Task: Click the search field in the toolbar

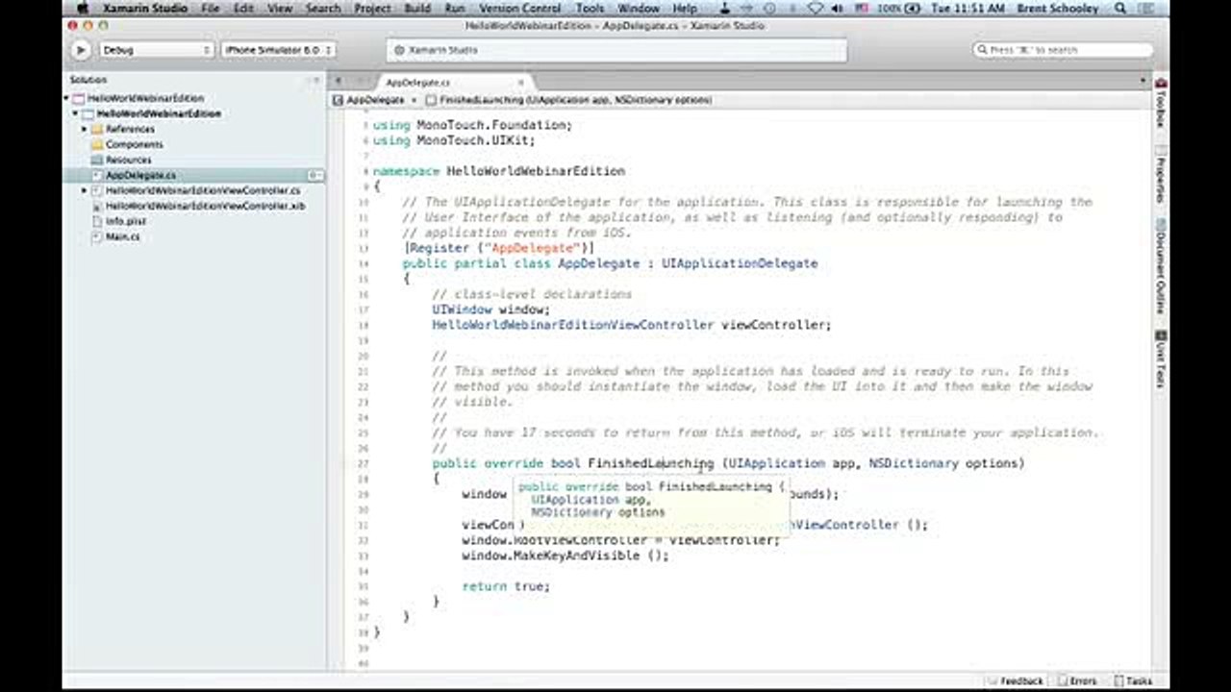Action: [1063, 49]
